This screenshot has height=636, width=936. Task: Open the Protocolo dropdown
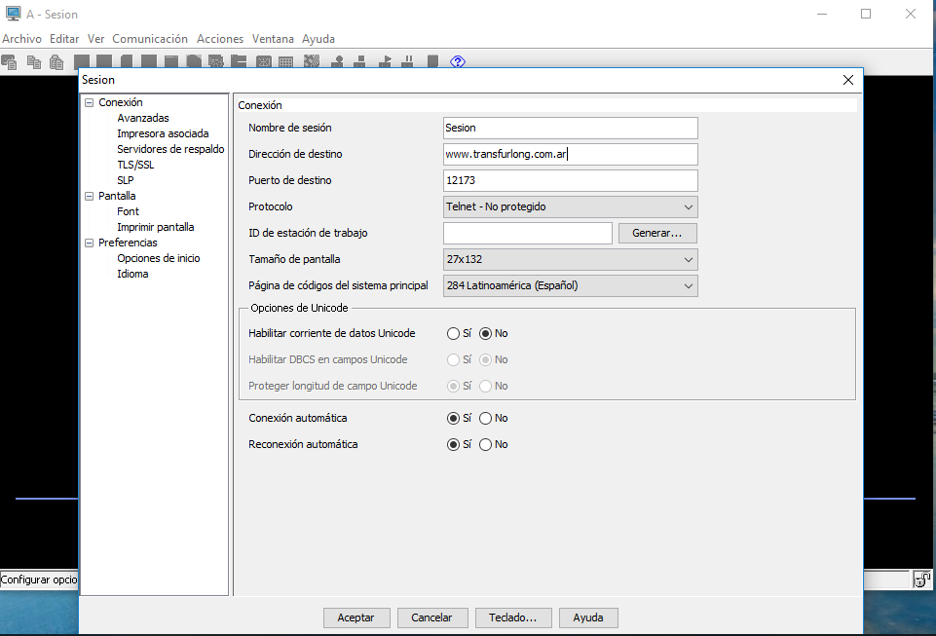tap(570, 206)
